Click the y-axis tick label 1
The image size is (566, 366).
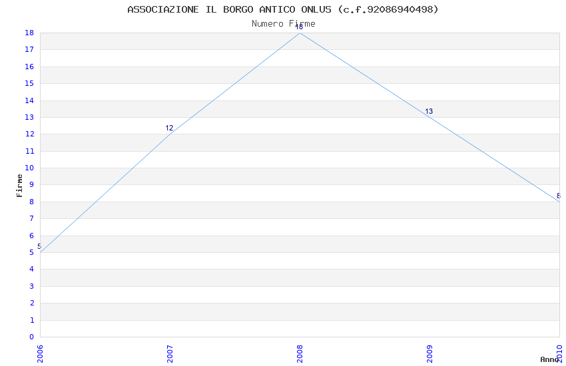tap(32, 320)
